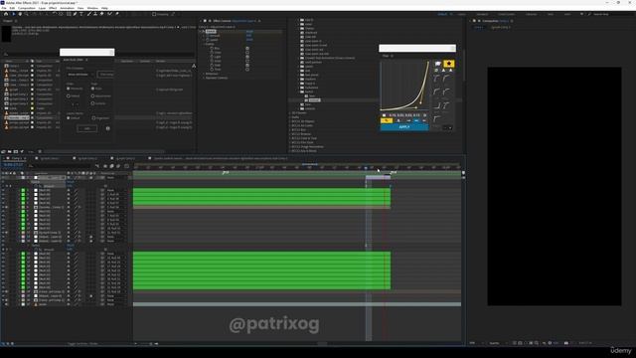
Task: Click the interpret footage icon below Project panel
Action: tap(3, 151)
